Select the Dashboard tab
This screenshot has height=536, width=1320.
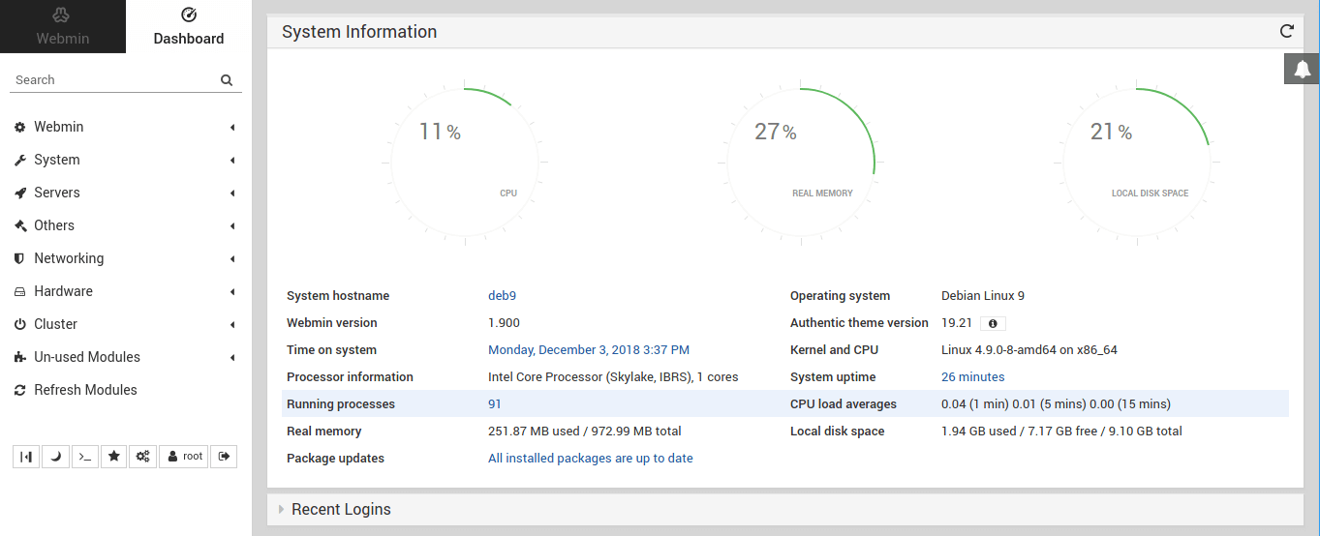coord(189,26)
